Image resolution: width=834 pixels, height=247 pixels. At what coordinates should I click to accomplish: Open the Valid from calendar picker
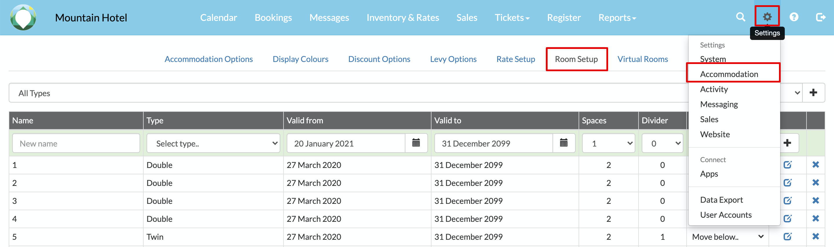416,143
